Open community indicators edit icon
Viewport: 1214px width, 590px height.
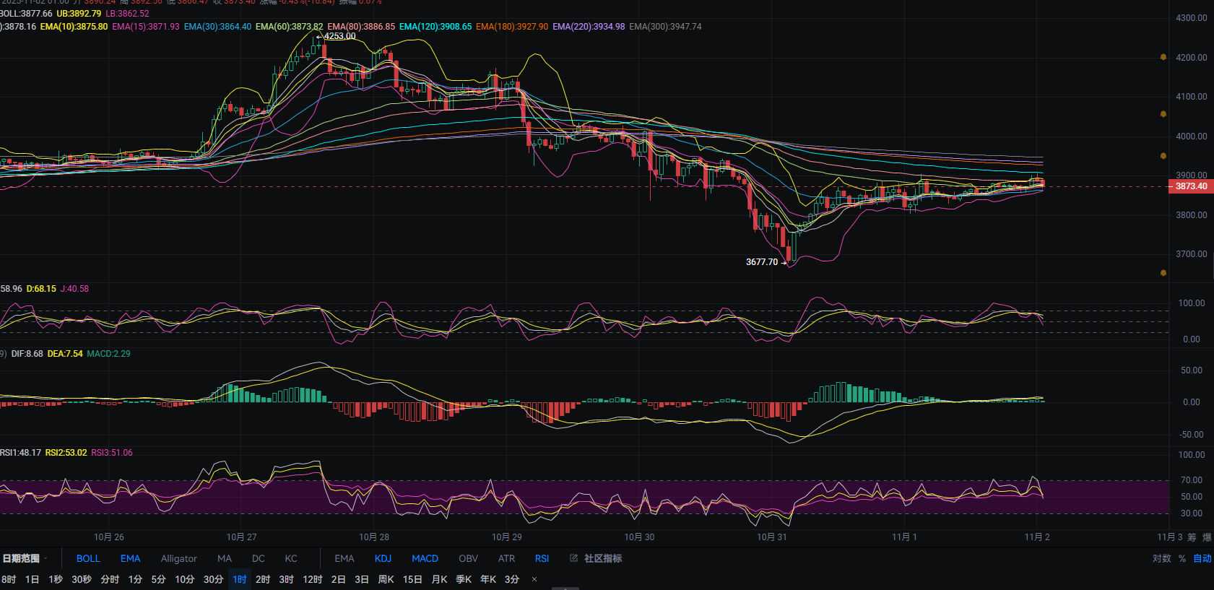tap(573, 558)
